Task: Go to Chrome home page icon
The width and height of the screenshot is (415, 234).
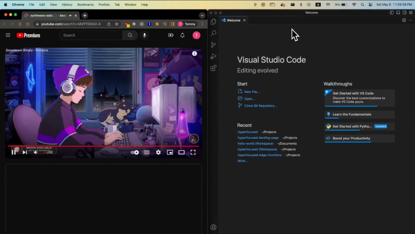Action: (x=28, y=24)
